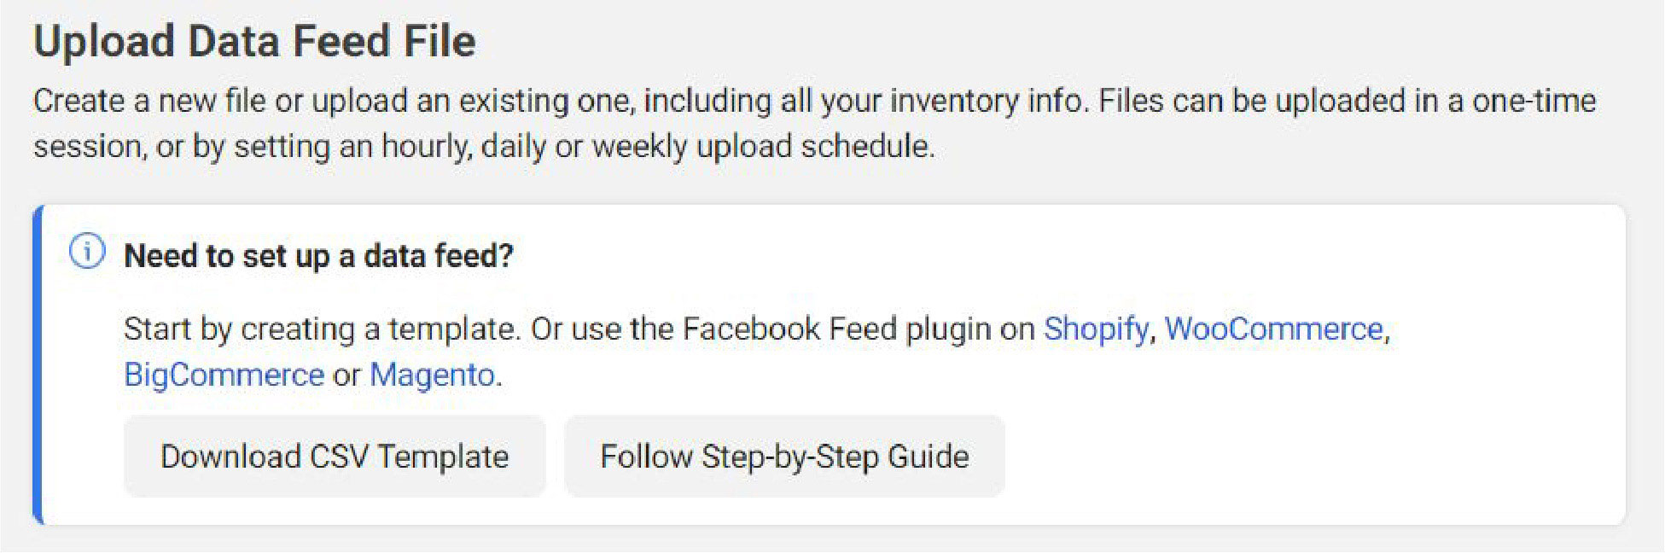1665x553 pixels.
Task: Click the BigCommerce blue link text
Action: click(x=224, y=374)
